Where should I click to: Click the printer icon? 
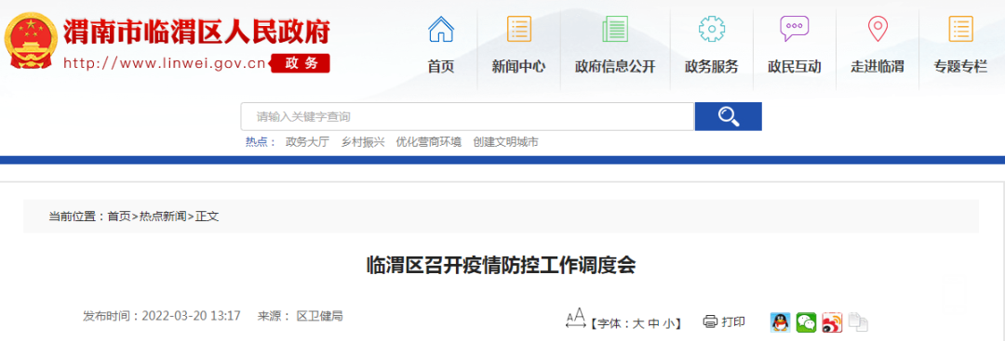point(709,321)
